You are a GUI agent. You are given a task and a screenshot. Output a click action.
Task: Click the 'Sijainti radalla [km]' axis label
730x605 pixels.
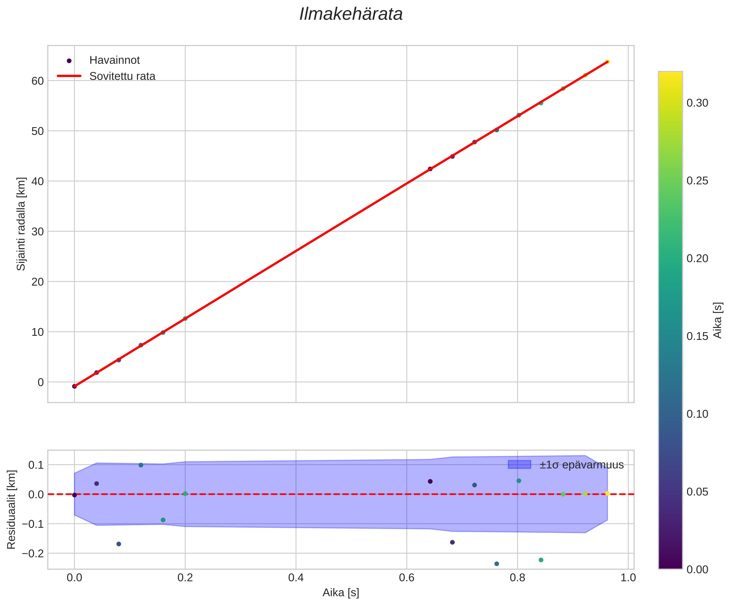click(x=21, y=224)
